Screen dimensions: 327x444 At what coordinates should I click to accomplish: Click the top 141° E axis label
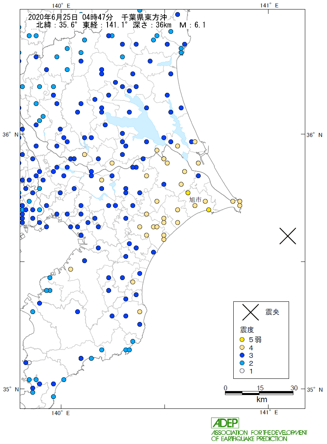coord(269,5)
